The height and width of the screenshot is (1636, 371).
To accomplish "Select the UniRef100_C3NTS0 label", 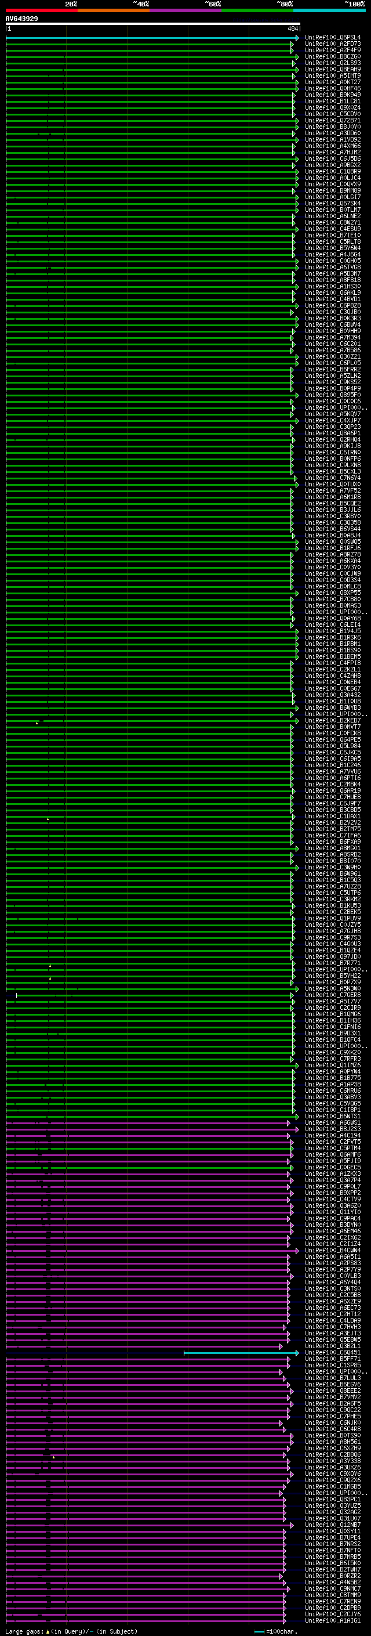I will coord(332,1289).
